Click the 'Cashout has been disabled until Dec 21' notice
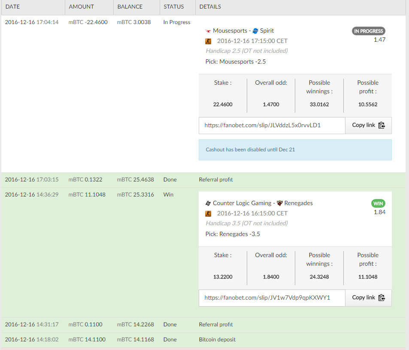Image resolution: width=409 pixels, height=350 pixels. 295,150
